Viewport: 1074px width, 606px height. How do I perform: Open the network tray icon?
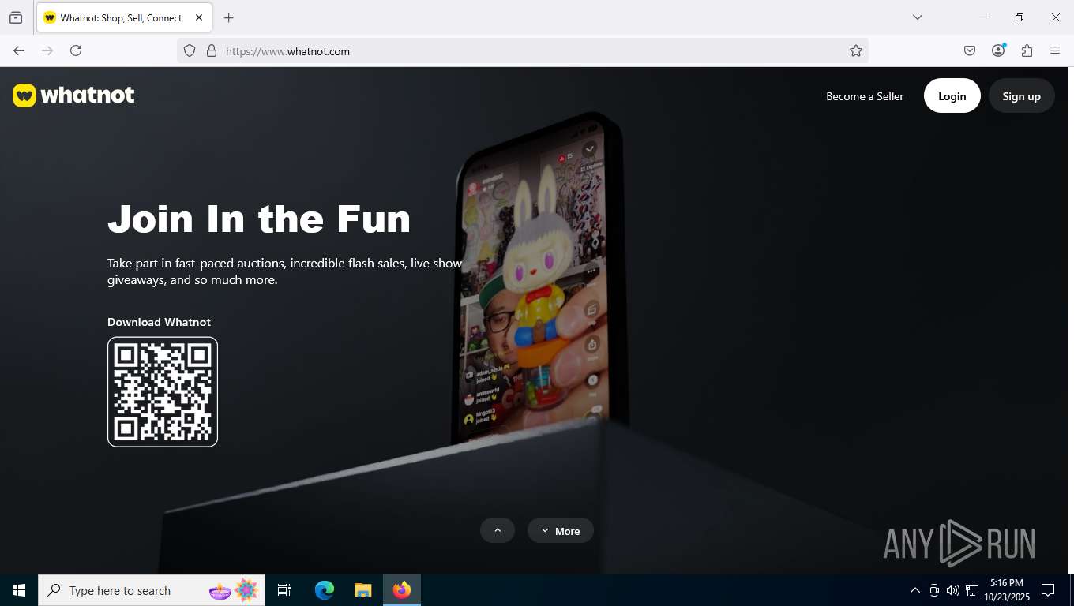[x=972, y=590]
